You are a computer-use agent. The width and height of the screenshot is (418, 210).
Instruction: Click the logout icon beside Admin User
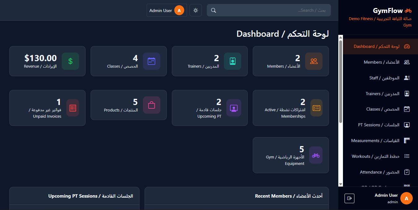(349, 198)
